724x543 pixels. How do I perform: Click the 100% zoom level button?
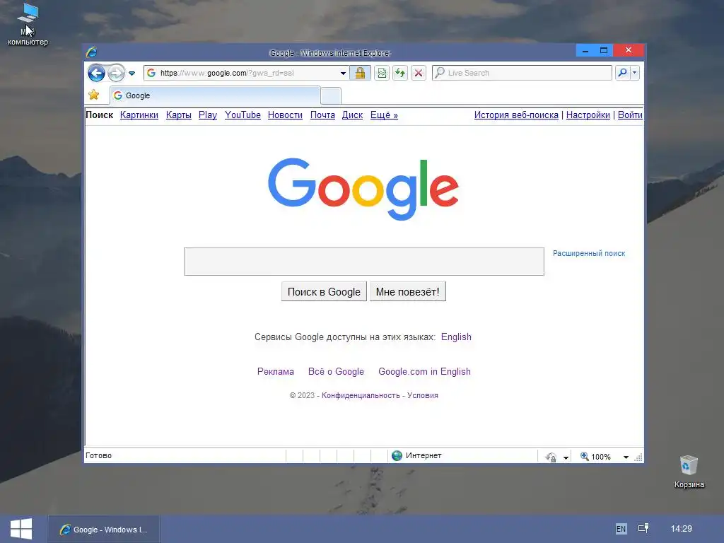point(595,457)
